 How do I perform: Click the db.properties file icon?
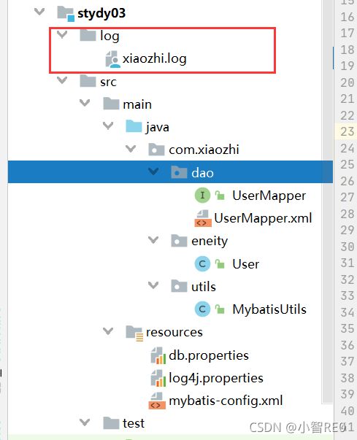coord(158,355)
